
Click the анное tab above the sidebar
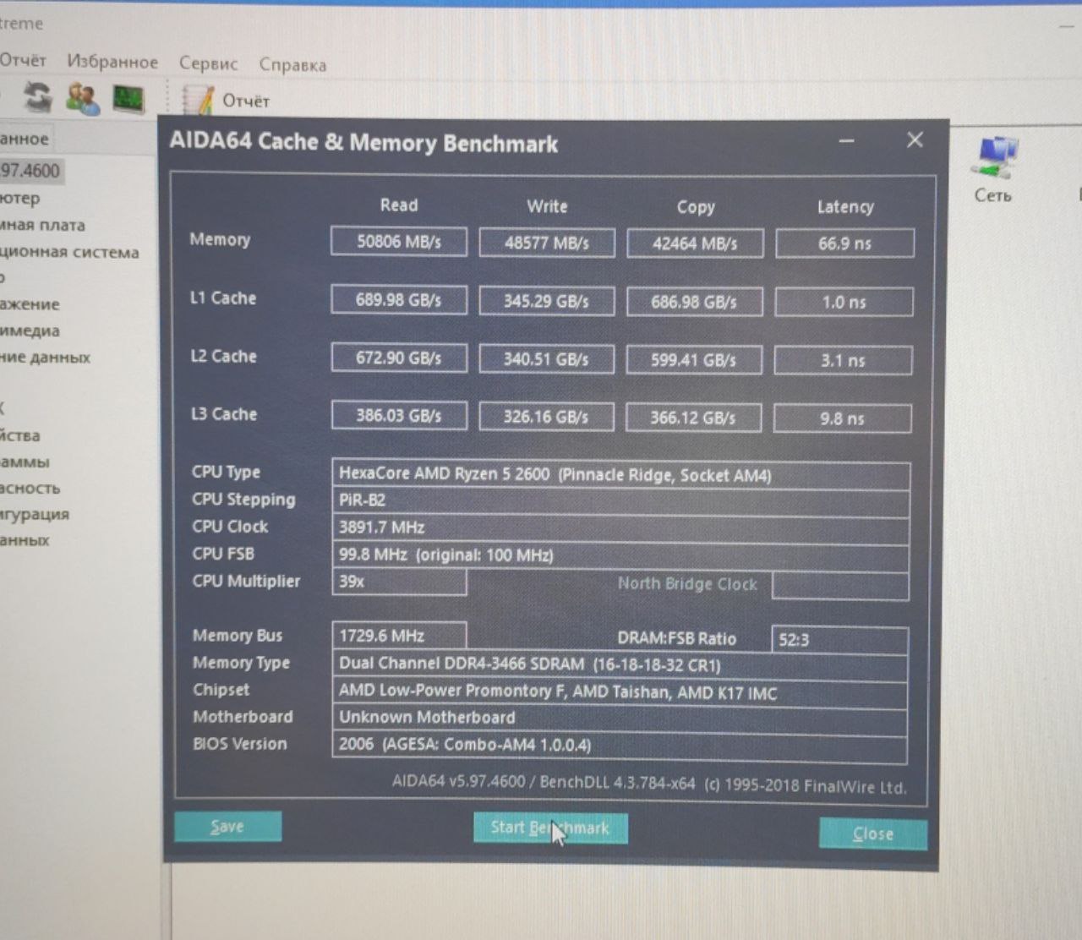point(25,139)
